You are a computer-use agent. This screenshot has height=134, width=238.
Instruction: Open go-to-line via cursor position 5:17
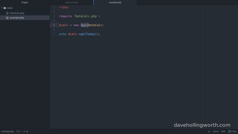[x=19, y=131]
